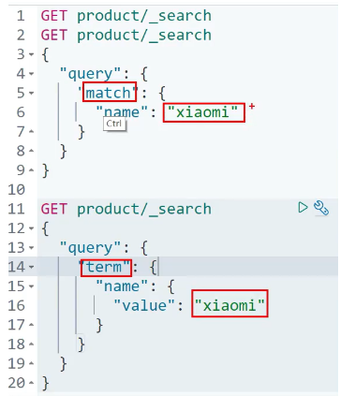Click the "name" key on line 6
The image size is (340, 396).
[122, 112]
